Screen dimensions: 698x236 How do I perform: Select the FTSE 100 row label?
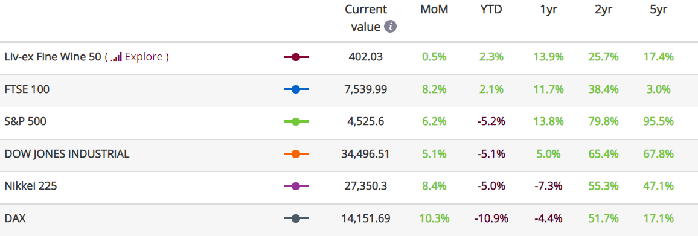tap(27, 89)
